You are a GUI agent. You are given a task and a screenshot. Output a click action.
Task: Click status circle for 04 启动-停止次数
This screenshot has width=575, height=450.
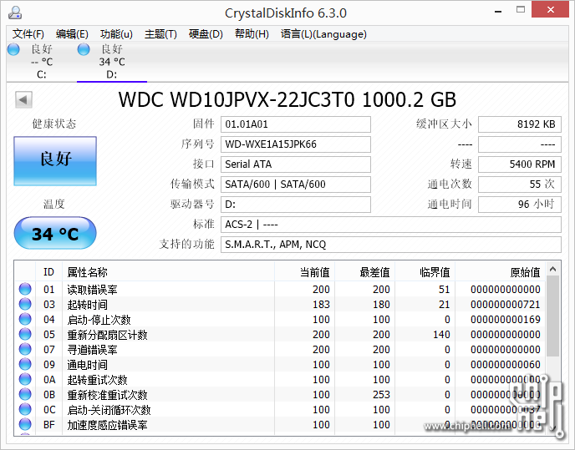[25, 319]
